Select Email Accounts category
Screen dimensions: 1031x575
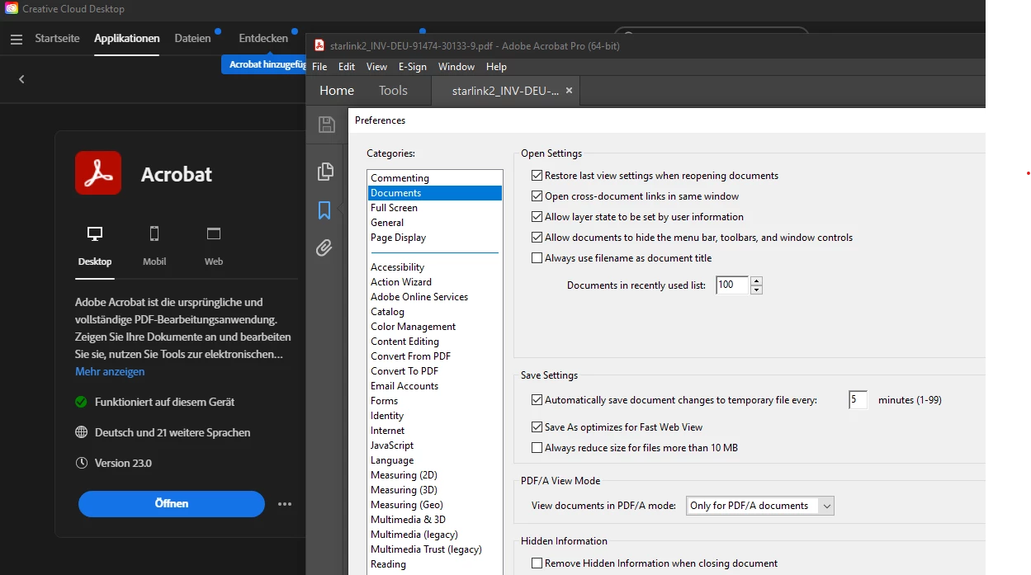click(x=435, y=386)
